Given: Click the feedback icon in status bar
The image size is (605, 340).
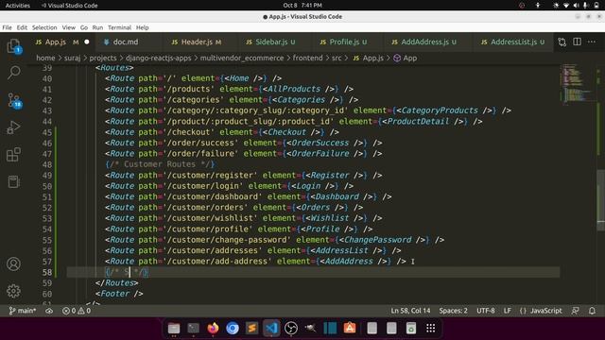Looking at the screenshot, I should [x=576, y=311].
